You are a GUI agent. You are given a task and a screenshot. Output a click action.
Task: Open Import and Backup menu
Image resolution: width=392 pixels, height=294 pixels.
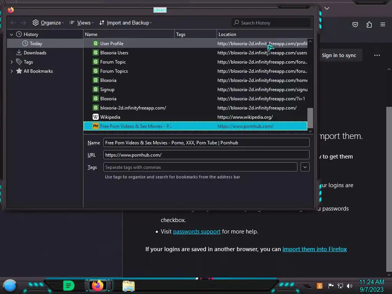[x=126, y=23]
